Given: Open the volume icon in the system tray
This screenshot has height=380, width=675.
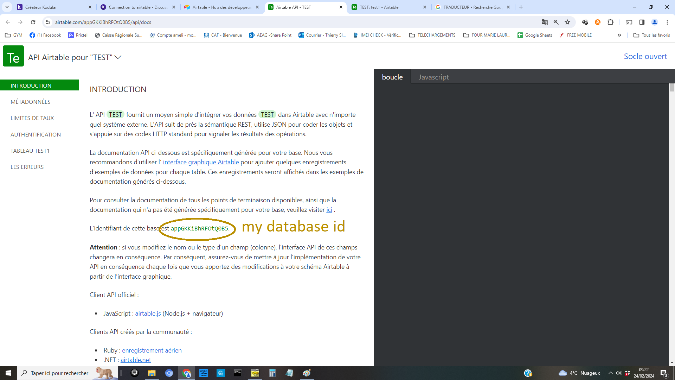Looking at the screenshot, I should tap(619, 373).
